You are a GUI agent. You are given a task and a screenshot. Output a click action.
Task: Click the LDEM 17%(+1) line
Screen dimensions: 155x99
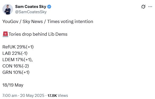coord(18,60)
